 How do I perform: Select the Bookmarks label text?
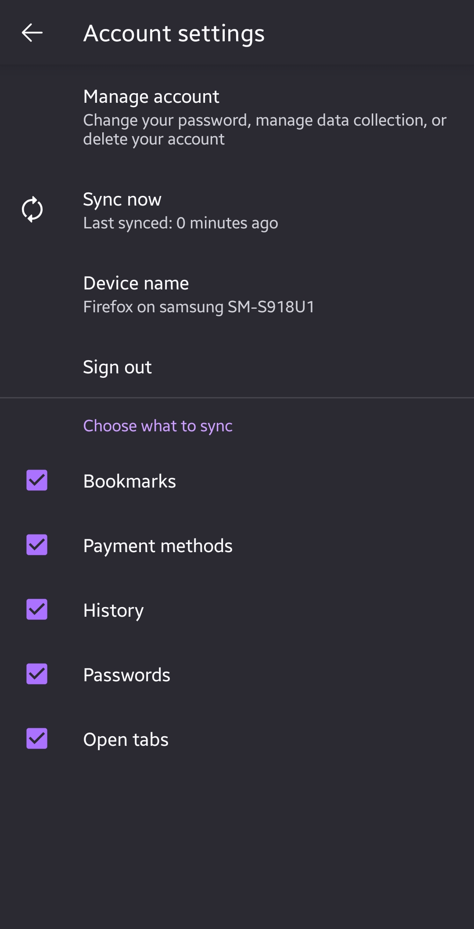pyautogui.click(x=129, y=481)
